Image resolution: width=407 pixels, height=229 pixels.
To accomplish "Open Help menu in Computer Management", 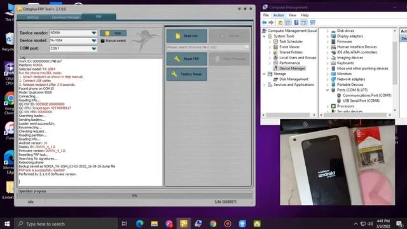I will coord(305,15).
